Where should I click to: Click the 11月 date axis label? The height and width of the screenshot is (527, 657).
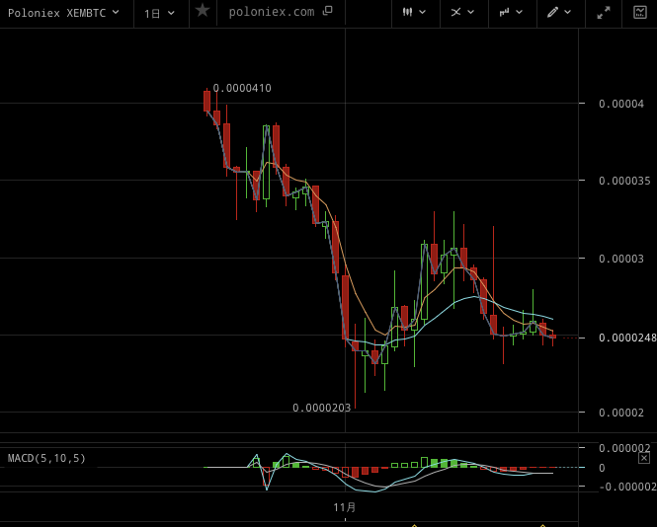point(345,507)
